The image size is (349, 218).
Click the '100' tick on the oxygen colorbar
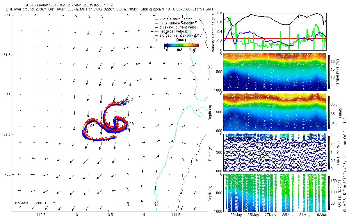point(334,192)
